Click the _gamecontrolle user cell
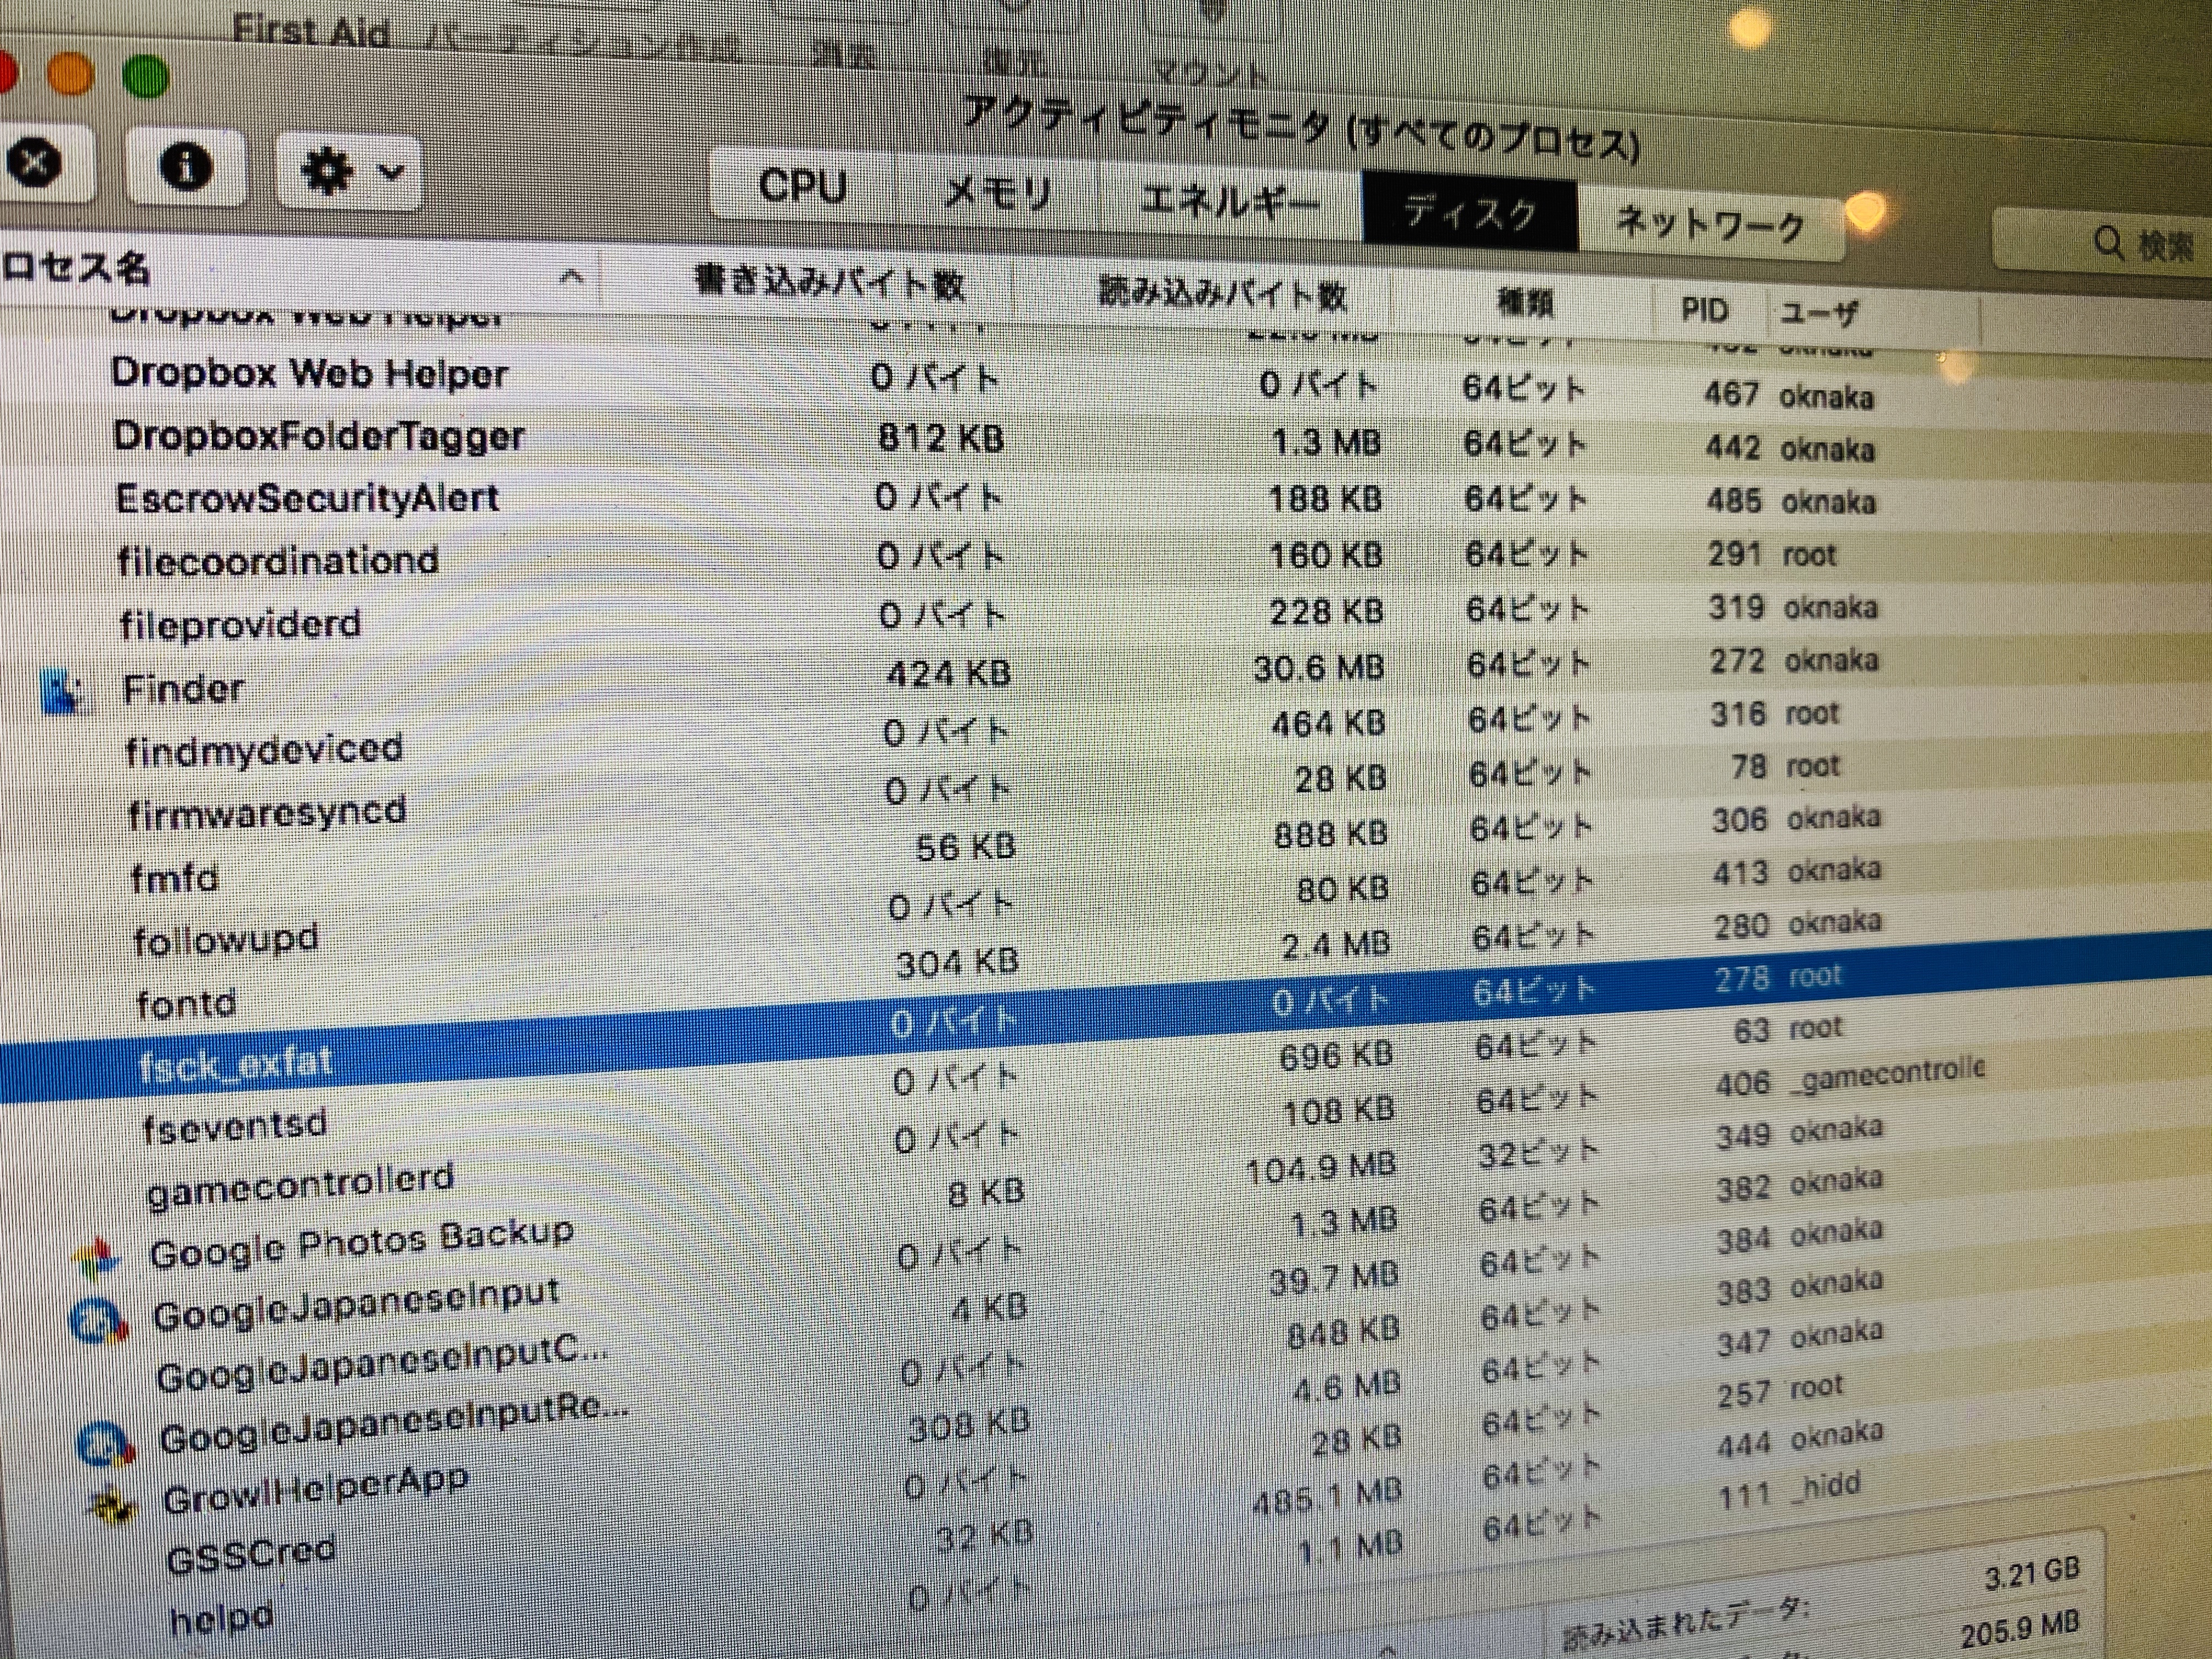The height and width of the screenshot is (1659, 2212). coord(1886,1077)
